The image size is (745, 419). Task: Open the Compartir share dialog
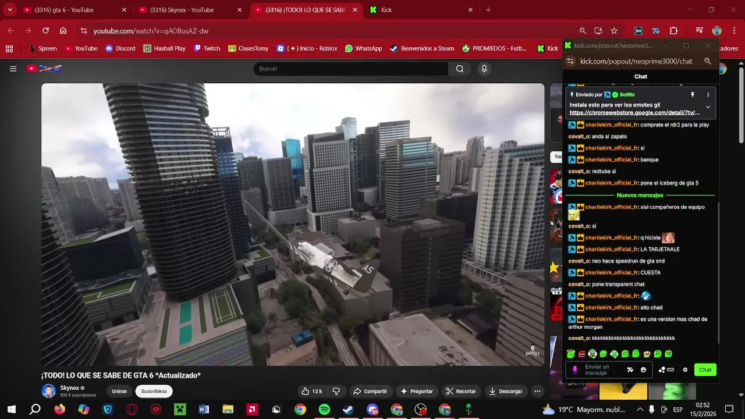[x=370, y=391]
